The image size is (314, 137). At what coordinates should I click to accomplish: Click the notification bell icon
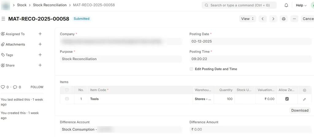(286, 5)
